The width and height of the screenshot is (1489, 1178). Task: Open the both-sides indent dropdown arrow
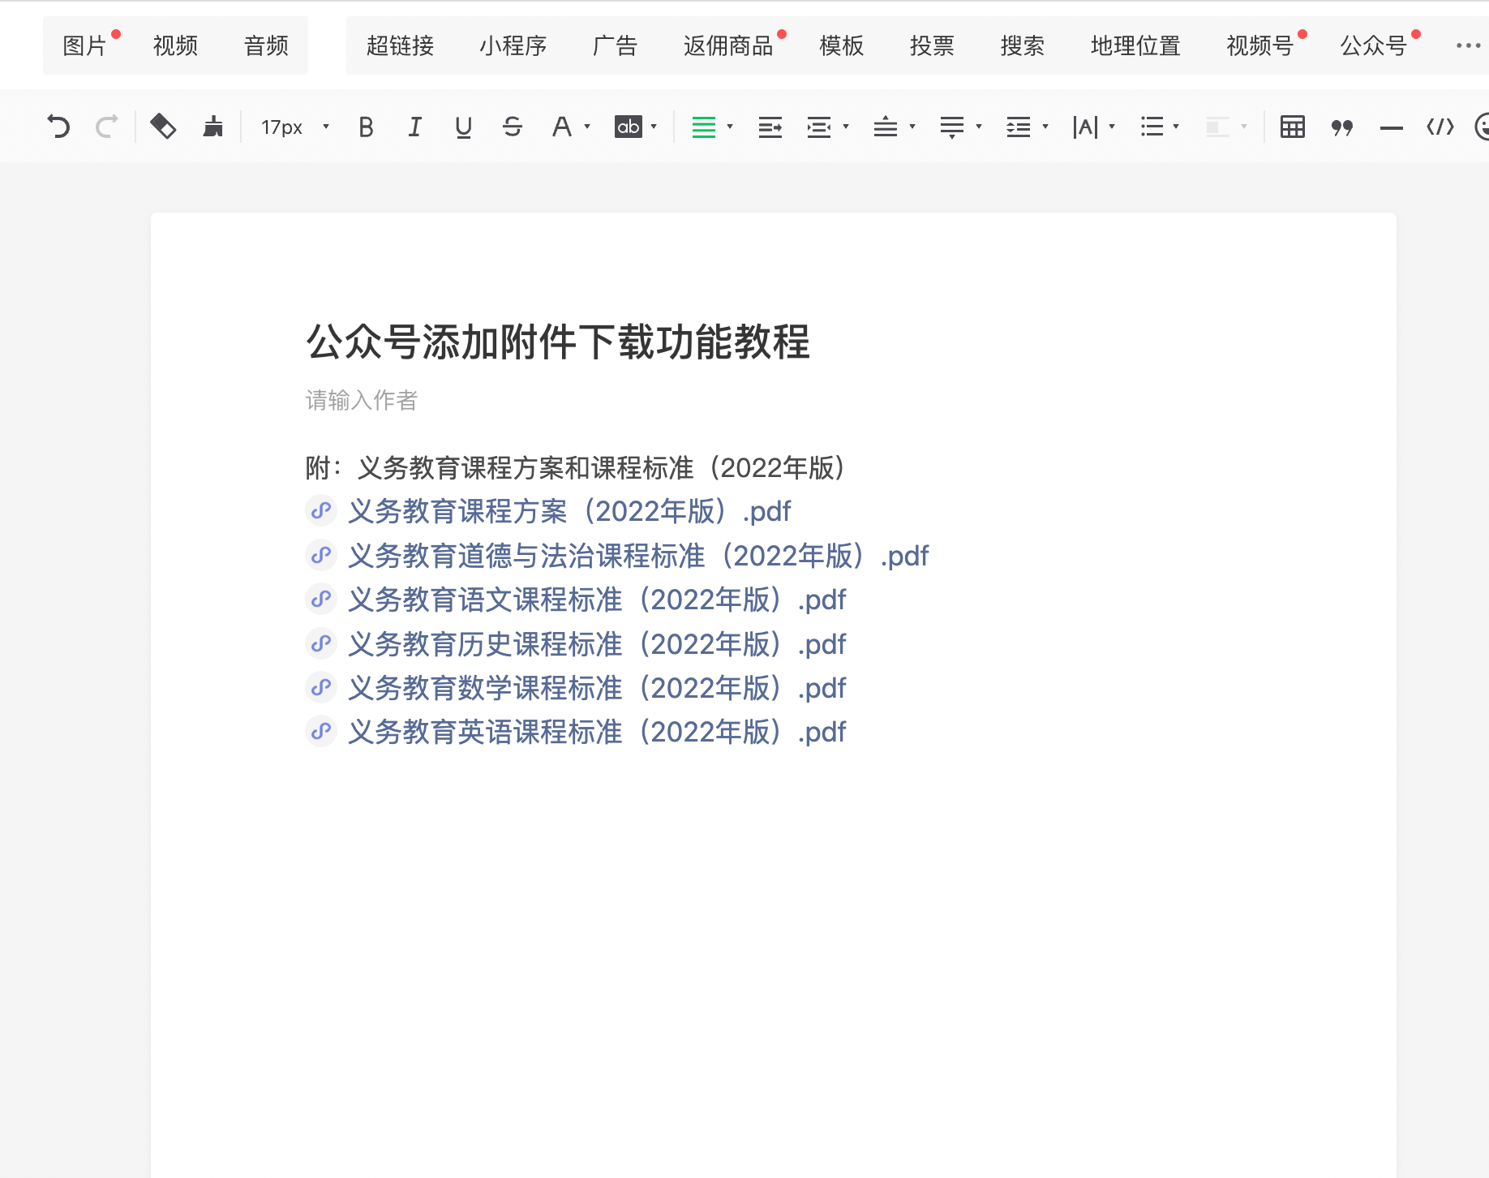tap(846, 127)
